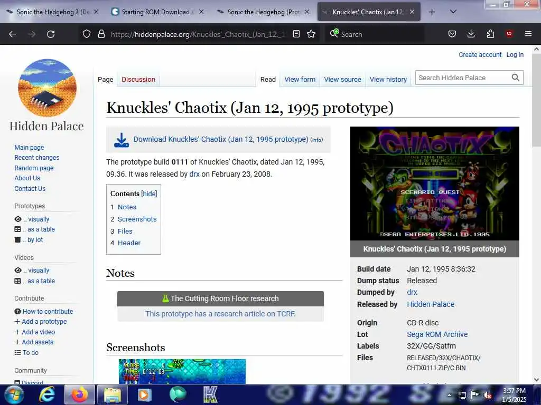Viewport: 541px width, 405px height.
Task: Select the Page tab
Action: 105,79
